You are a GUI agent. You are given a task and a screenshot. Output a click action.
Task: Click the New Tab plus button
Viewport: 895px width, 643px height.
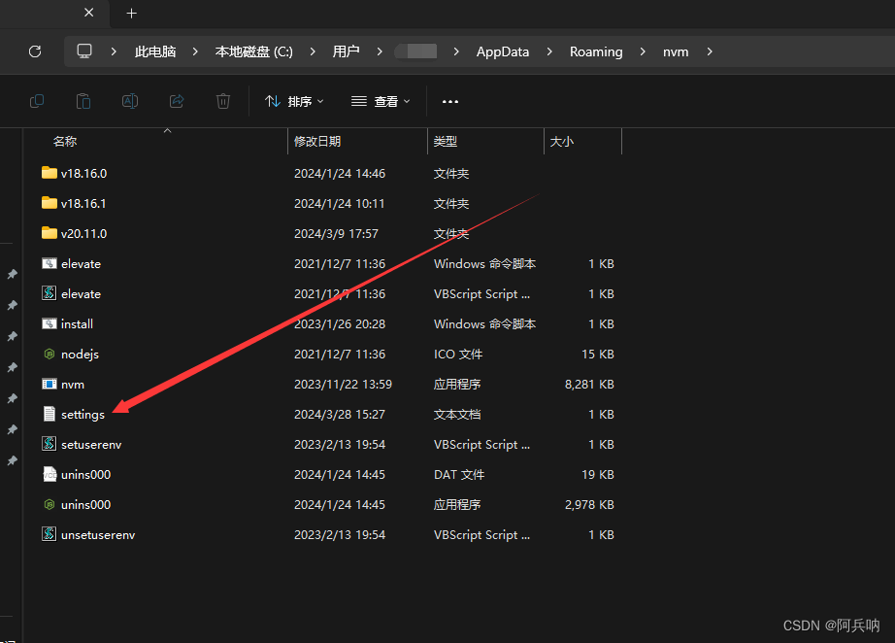[x=131, y=14]
